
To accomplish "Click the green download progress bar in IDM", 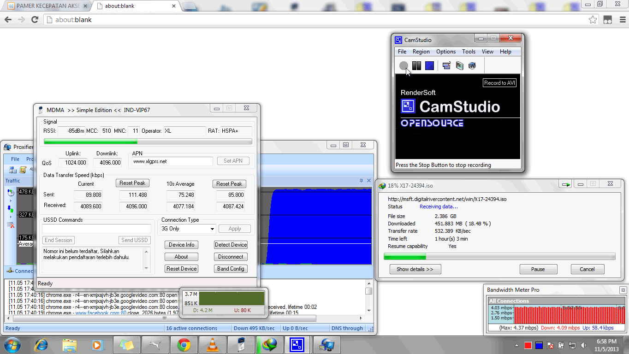I will 405,256.
